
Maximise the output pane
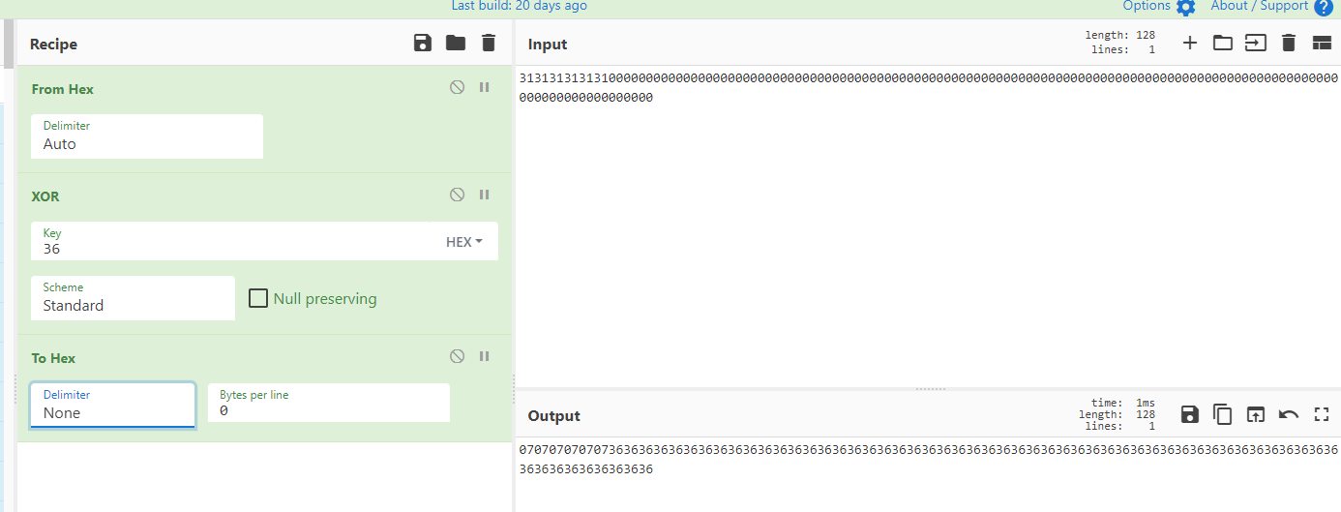pos(1322,414)
